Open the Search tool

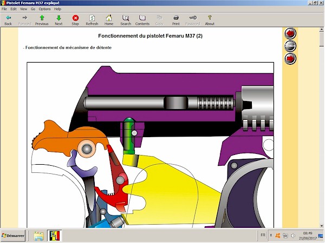click(x=126, y=20)
